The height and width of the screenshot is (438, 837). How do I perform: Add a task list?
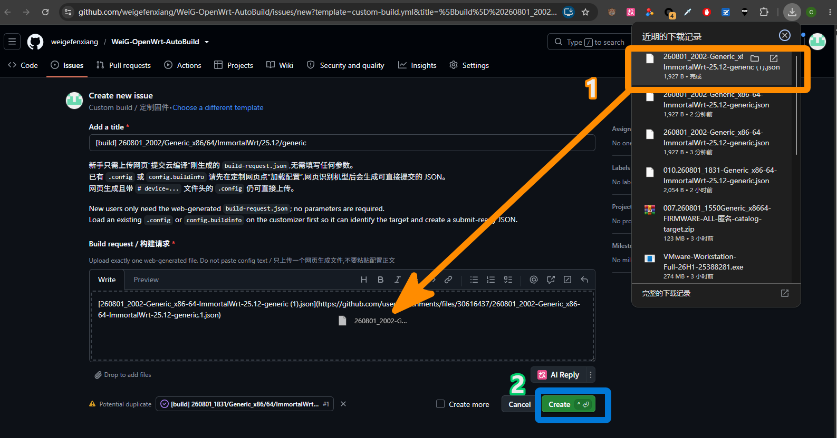tap(508, 280)
